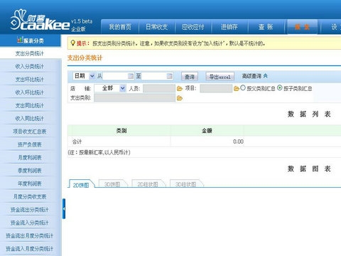Click the 支出类别 input field
341x256 pixels.
pyautogui.click(x=134, y=98)
